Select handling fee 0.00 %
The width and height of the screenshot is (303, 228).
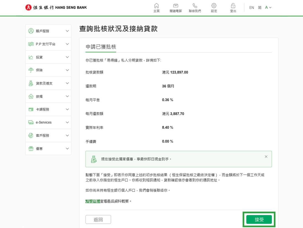[x=167, y=141]
